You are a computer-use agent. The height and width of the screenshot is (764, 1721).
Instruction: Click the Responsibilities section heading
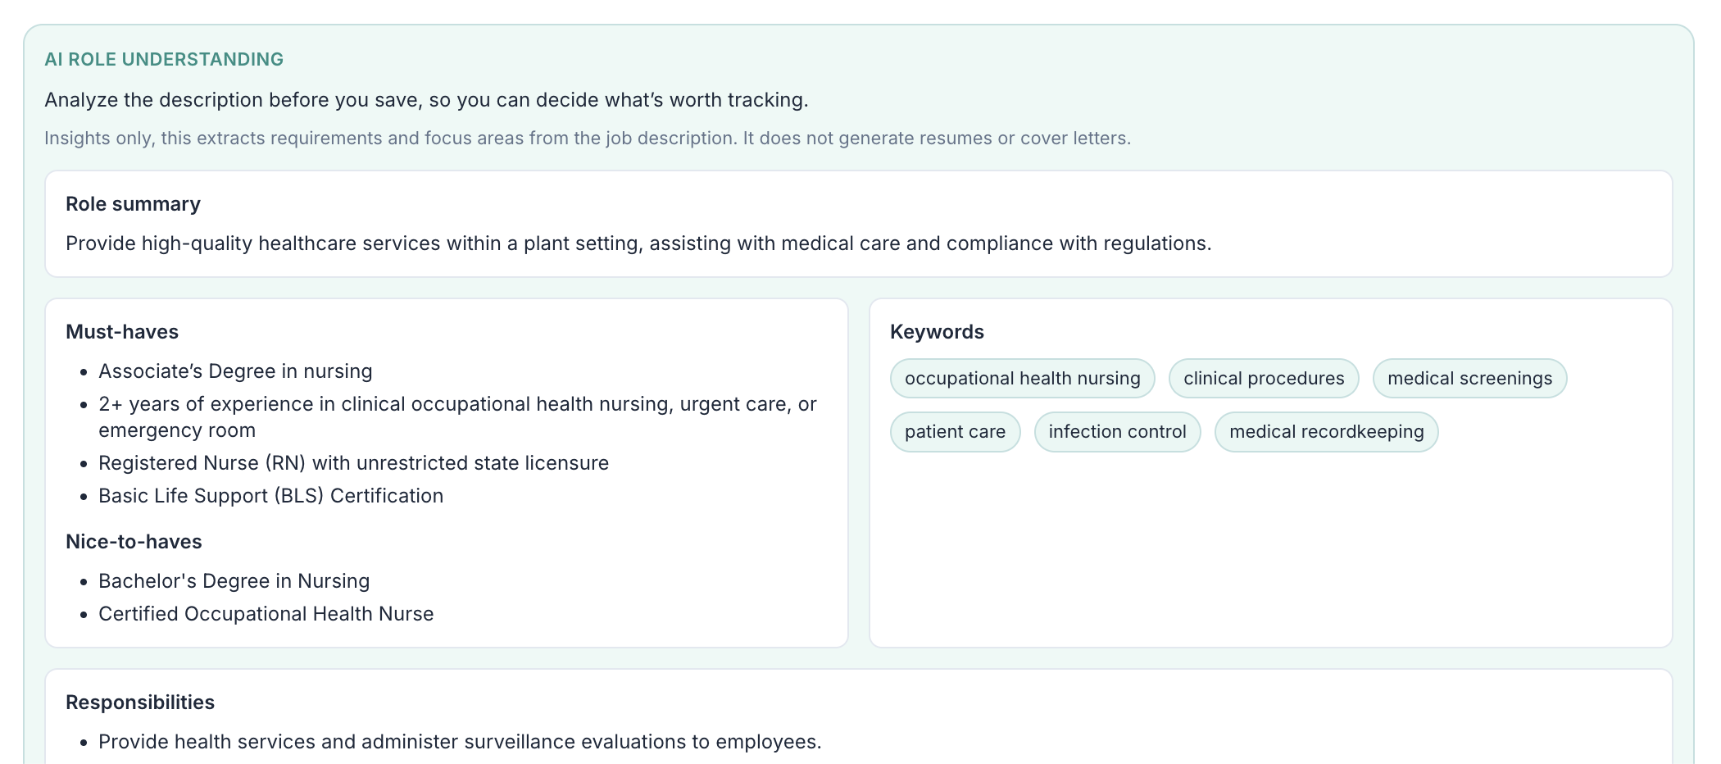140,702
